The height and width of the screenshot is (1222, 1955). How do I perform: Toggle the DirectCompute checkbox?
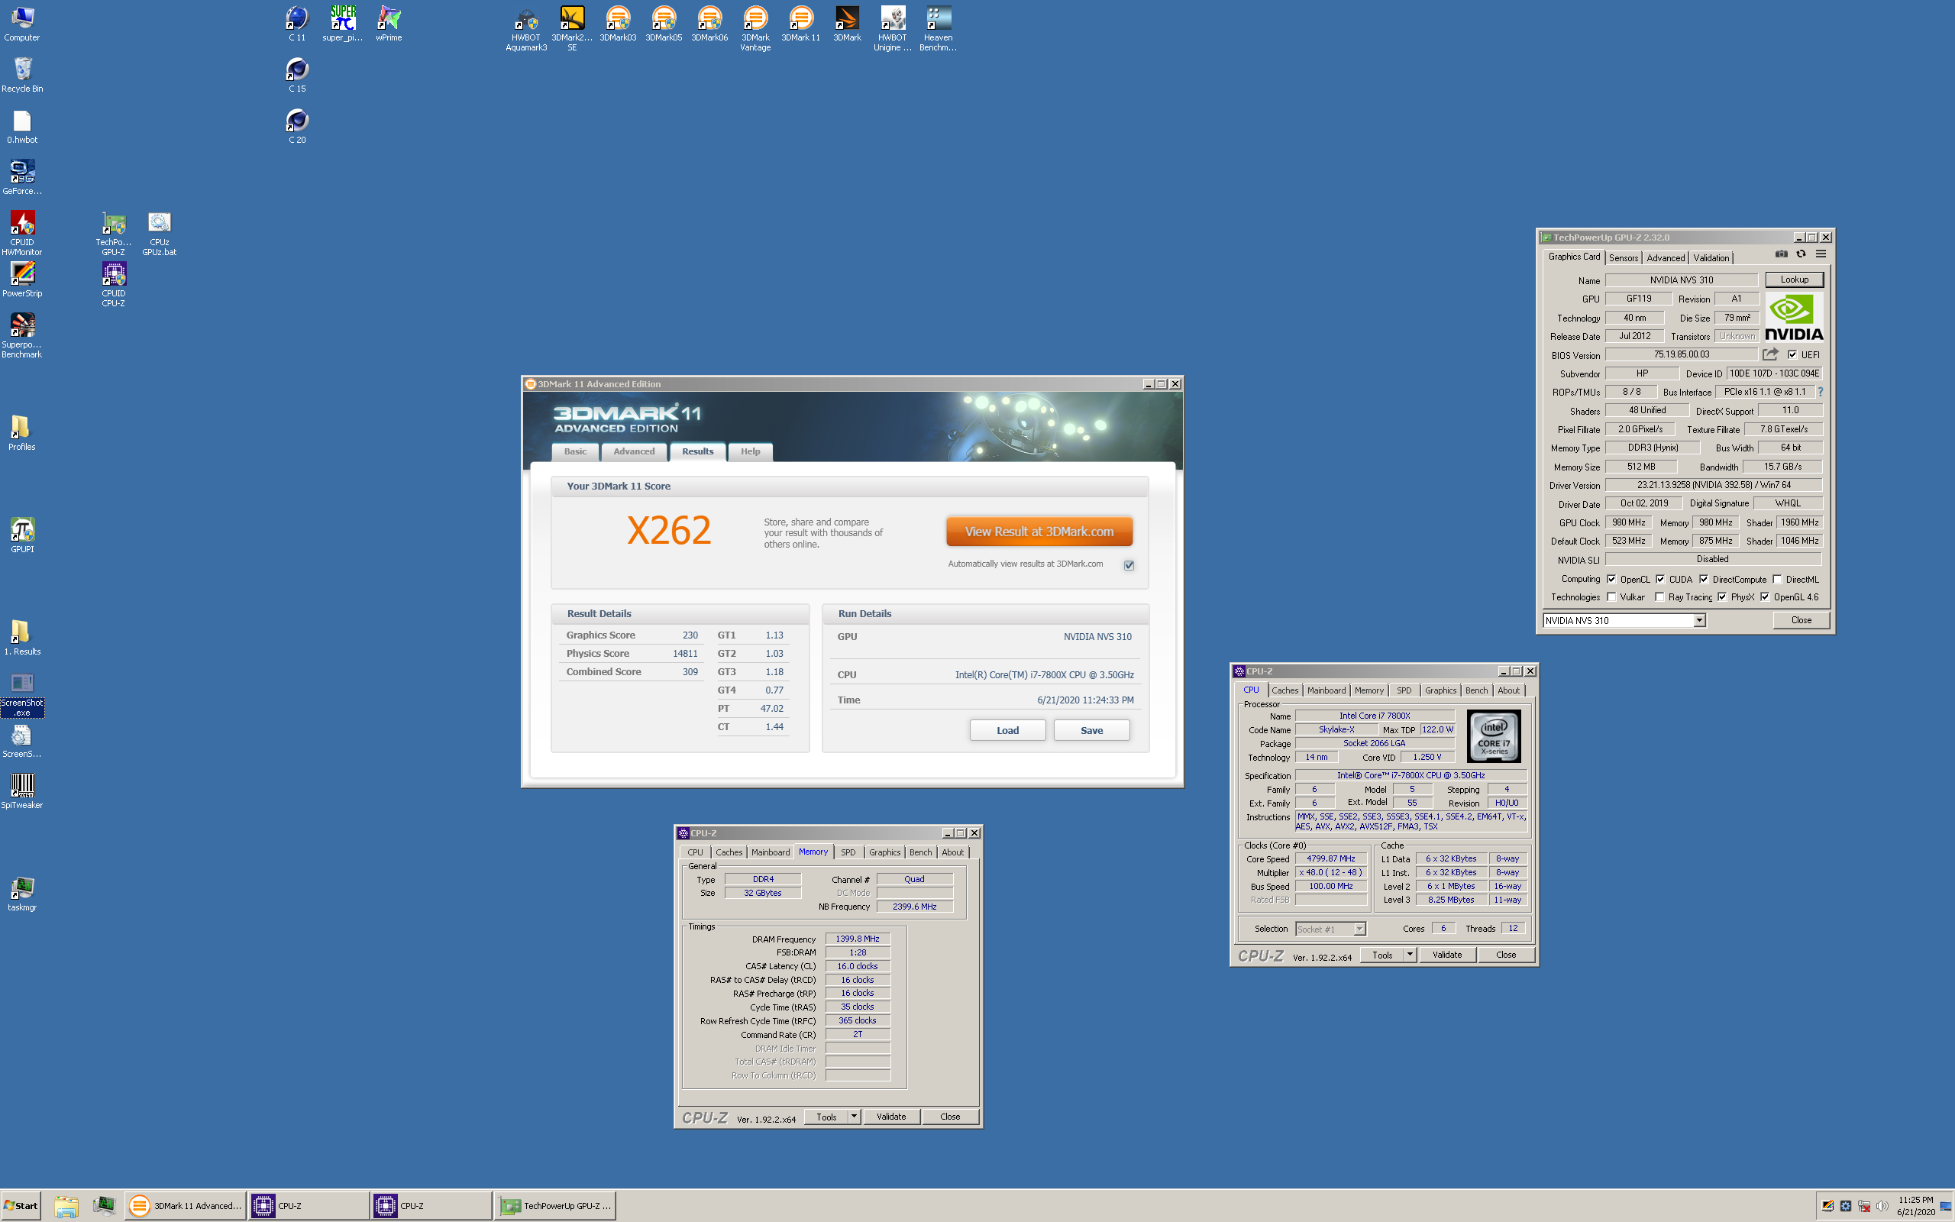click(1704, 579)
